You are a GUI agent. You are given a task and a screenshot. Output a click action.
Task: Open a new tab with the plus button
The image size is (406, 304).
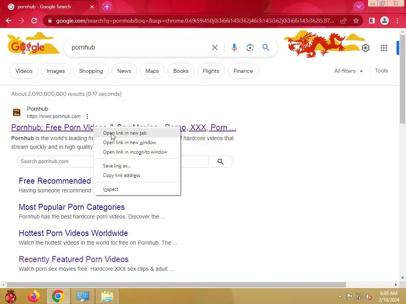(x=107, y=7)
